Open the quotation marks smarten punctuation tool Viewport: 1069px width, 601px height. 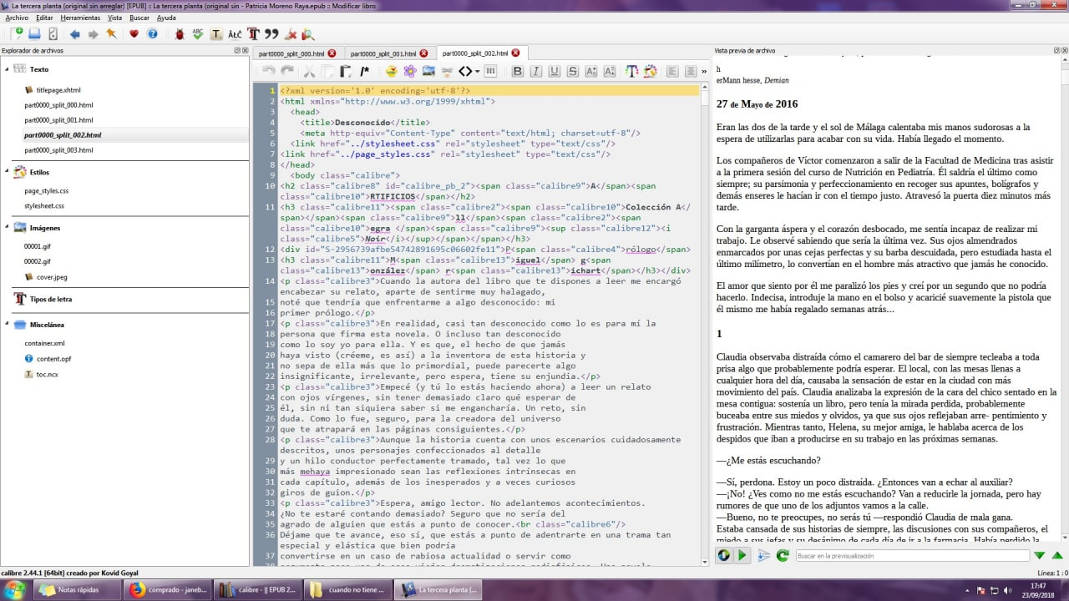(x=271, y=34)
